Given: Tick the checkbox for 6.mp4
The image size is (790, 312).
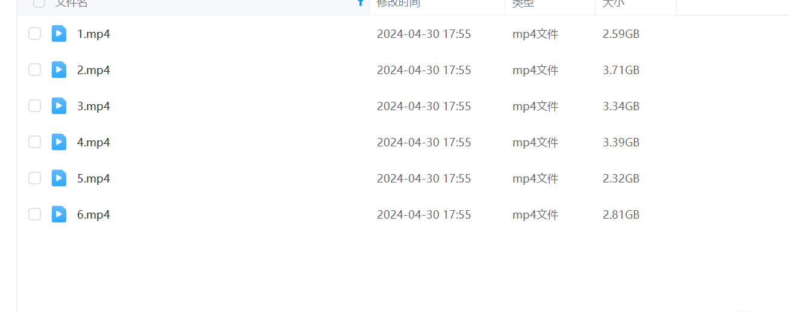Looking at the screenshot, I should click(35, 214).
